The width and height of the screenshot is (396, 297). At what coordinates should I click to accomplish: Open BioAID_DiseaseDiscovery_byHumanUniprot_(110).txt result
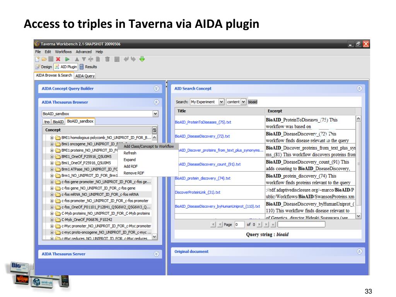[x=217, y=207]
